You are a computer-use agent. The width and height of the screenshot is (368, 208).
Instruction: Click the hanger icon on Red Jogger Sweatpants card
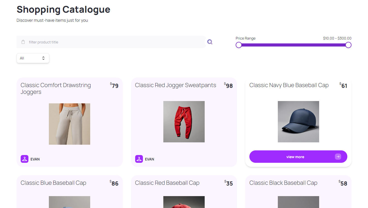click(139, 159)
